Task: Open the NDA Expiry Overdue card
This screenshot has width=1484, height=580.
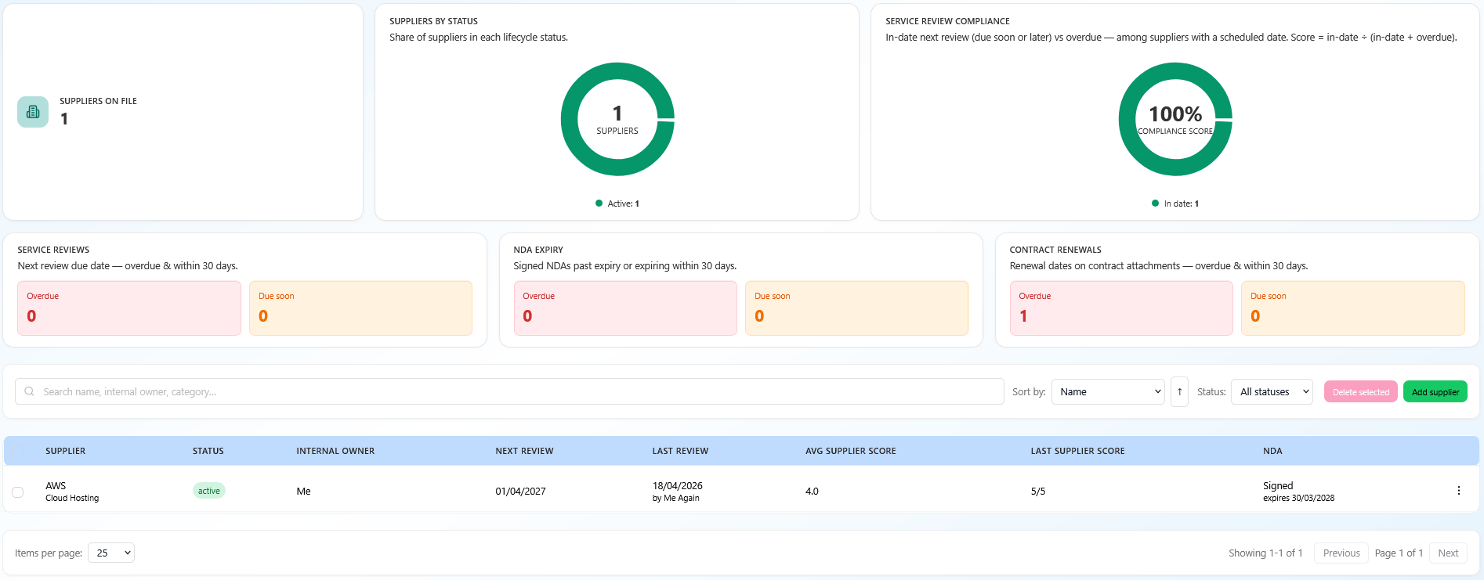Action: tap(625, 308)
